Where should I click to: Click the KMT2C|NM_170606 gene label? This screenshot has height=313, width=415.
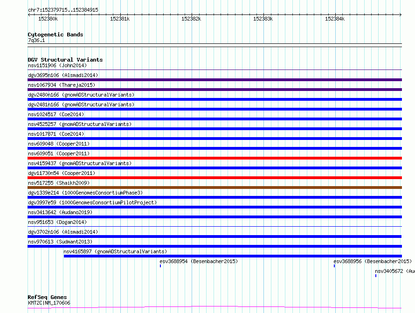[49, 303]
